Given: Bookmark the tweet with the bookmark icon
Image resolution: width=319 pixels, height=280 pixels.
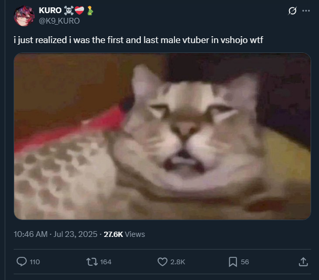Looking at the screenshot, I should 233,262.
